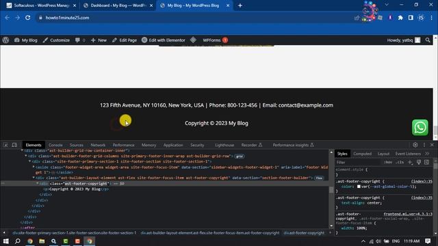Open the My Blog site menu
Screen dimensions: 438x246
coord(26,40)
